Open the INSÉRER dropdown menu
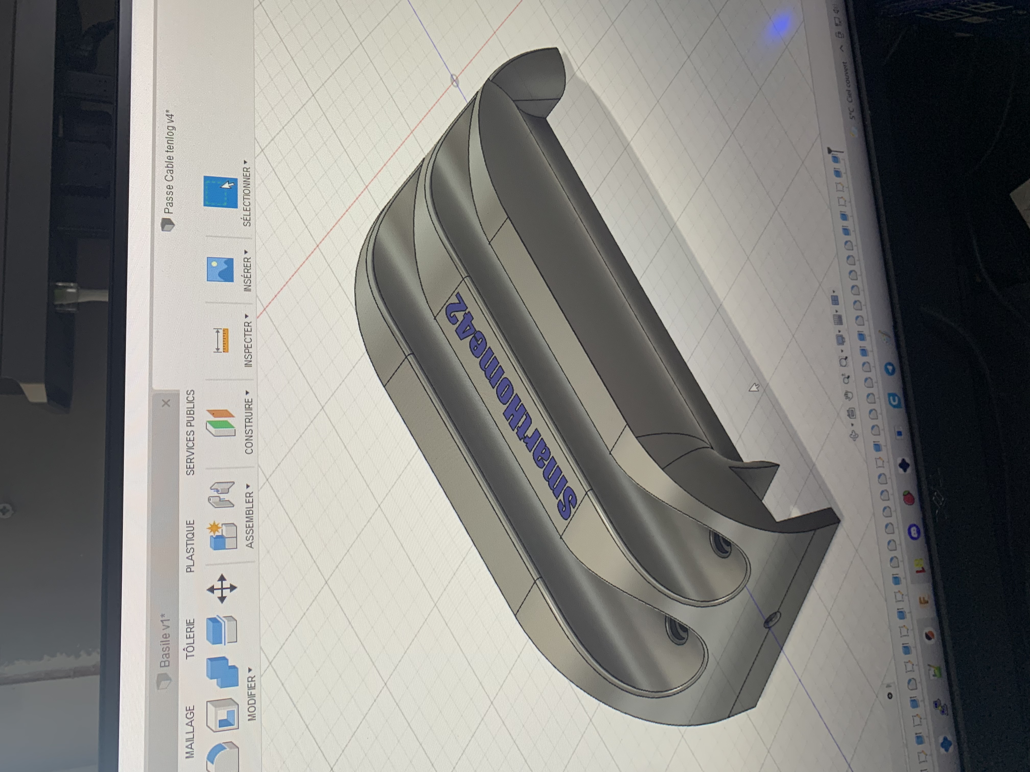This screenshot has height=772, width=1030. 247,271
